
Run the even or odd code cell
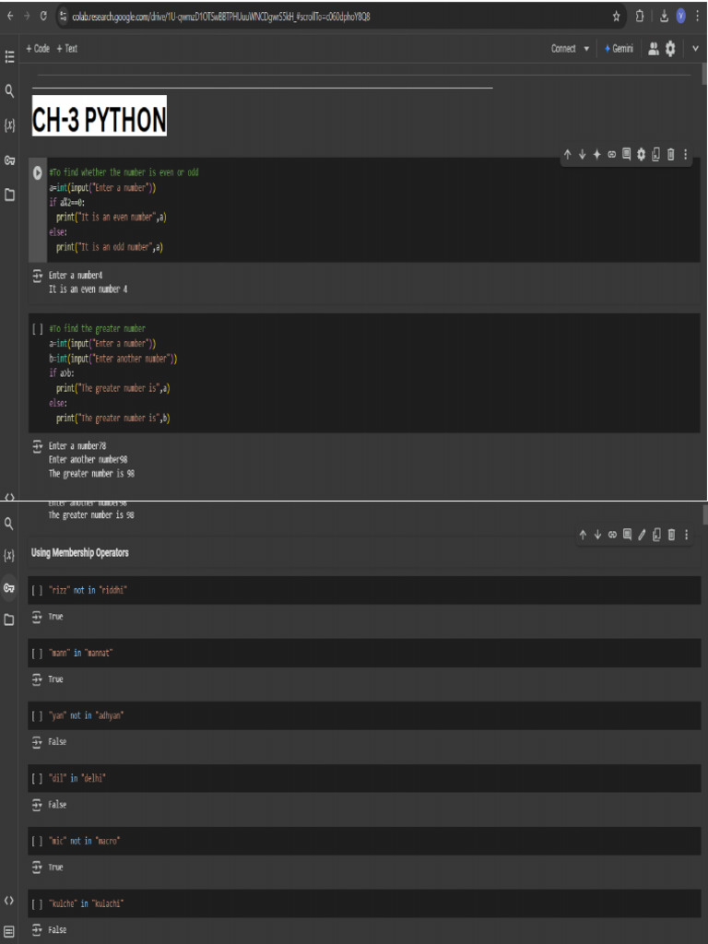pos(38,172)
